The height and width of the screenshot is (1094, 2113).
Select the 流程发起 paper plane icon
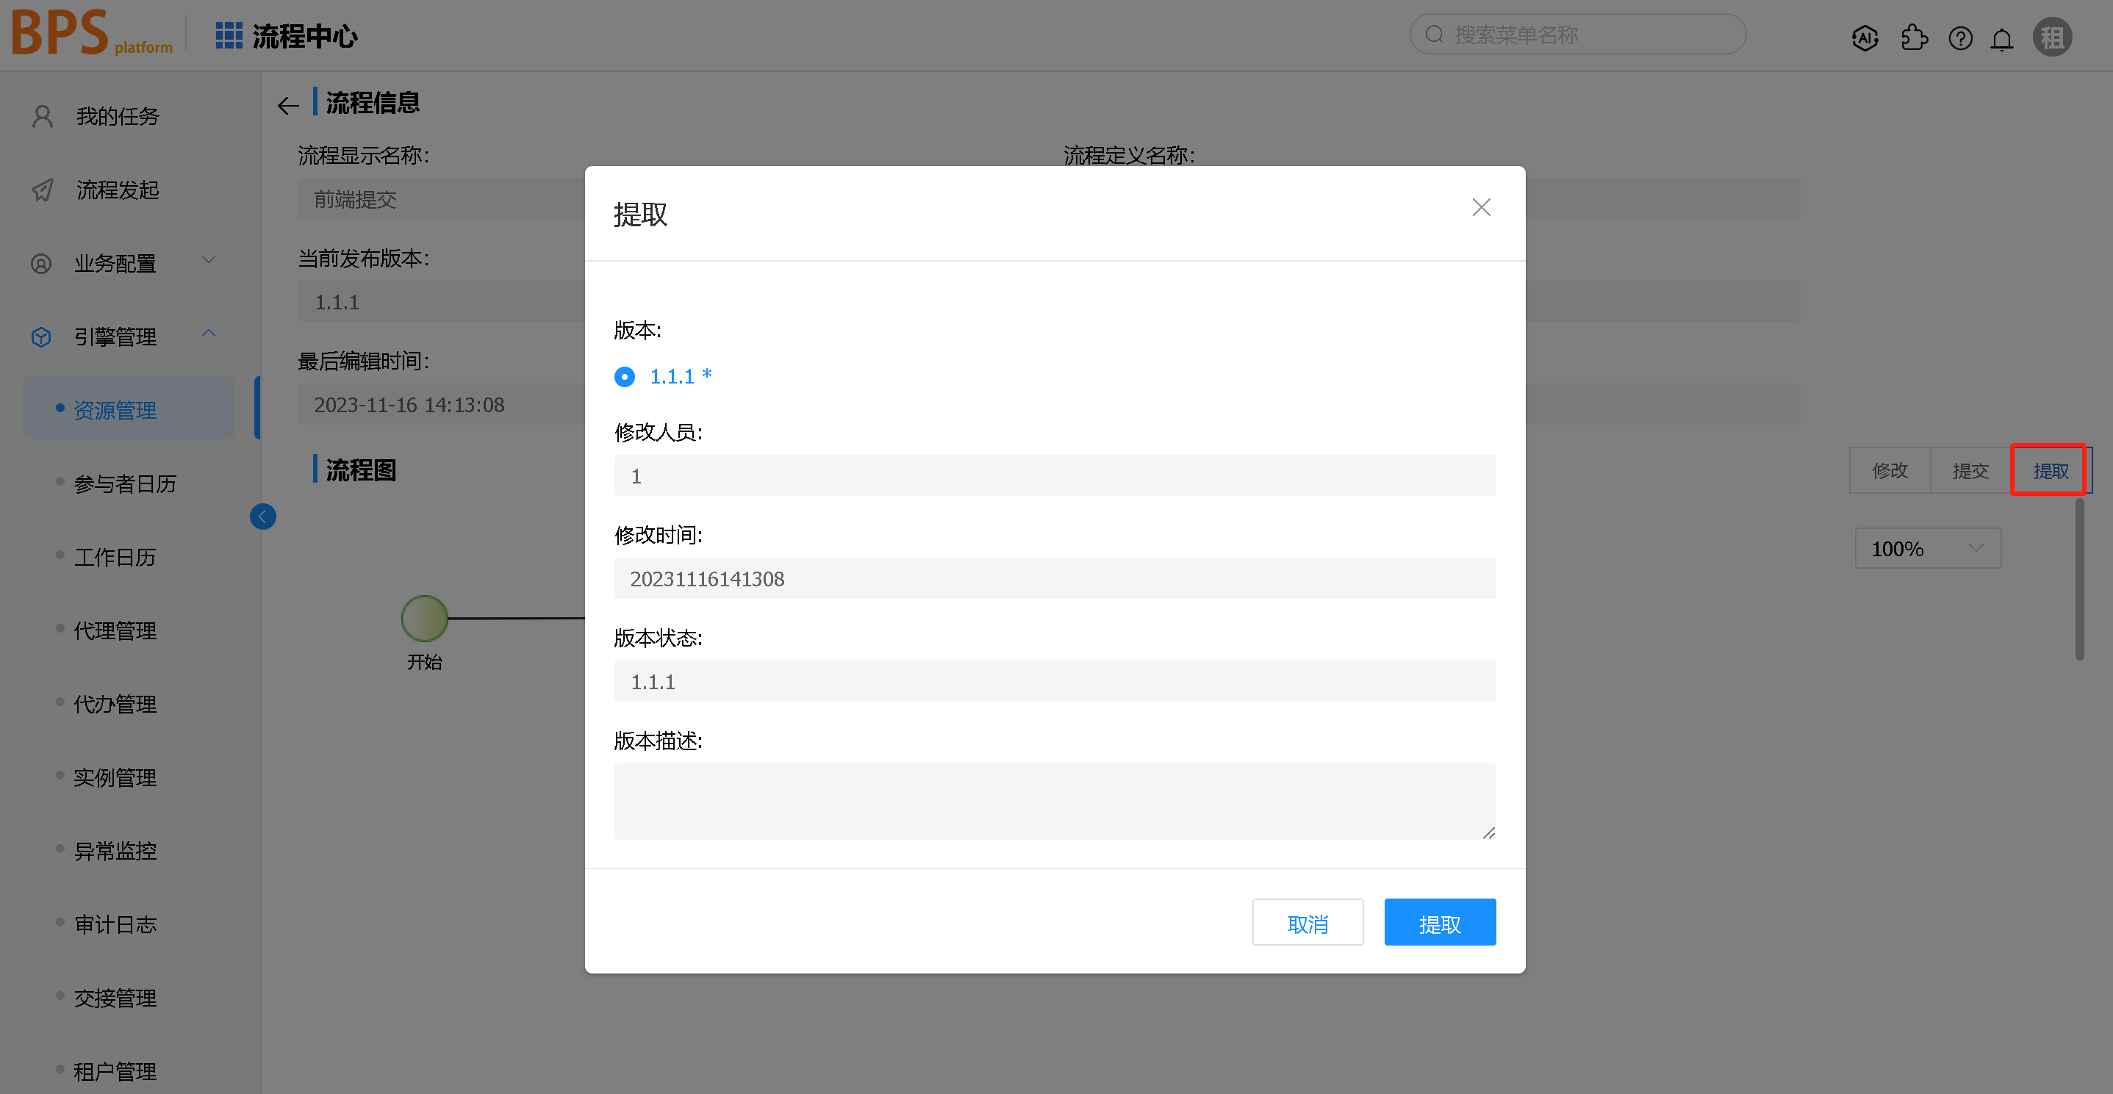[x=42, y=190]
